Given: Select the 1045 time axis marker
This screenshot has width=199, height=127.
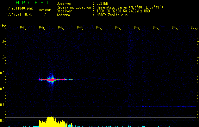Looking at the screenshot, I should [x=98, y=27].
